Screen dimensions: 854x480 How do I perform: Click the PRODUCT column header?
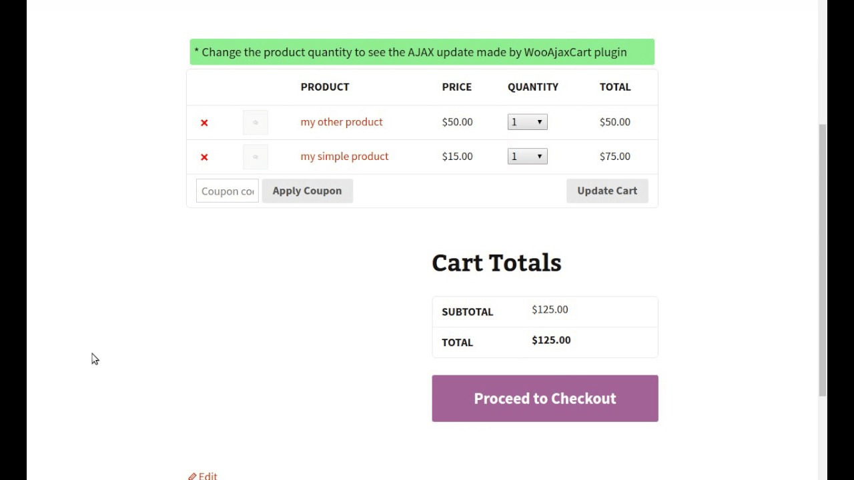click(325, 87)
